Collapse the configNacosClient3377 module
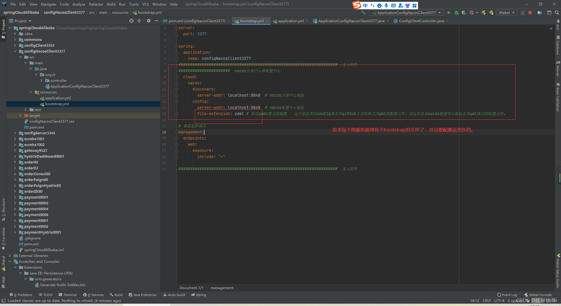Screen dimensions: 561x306 click(x=15, y=51)
